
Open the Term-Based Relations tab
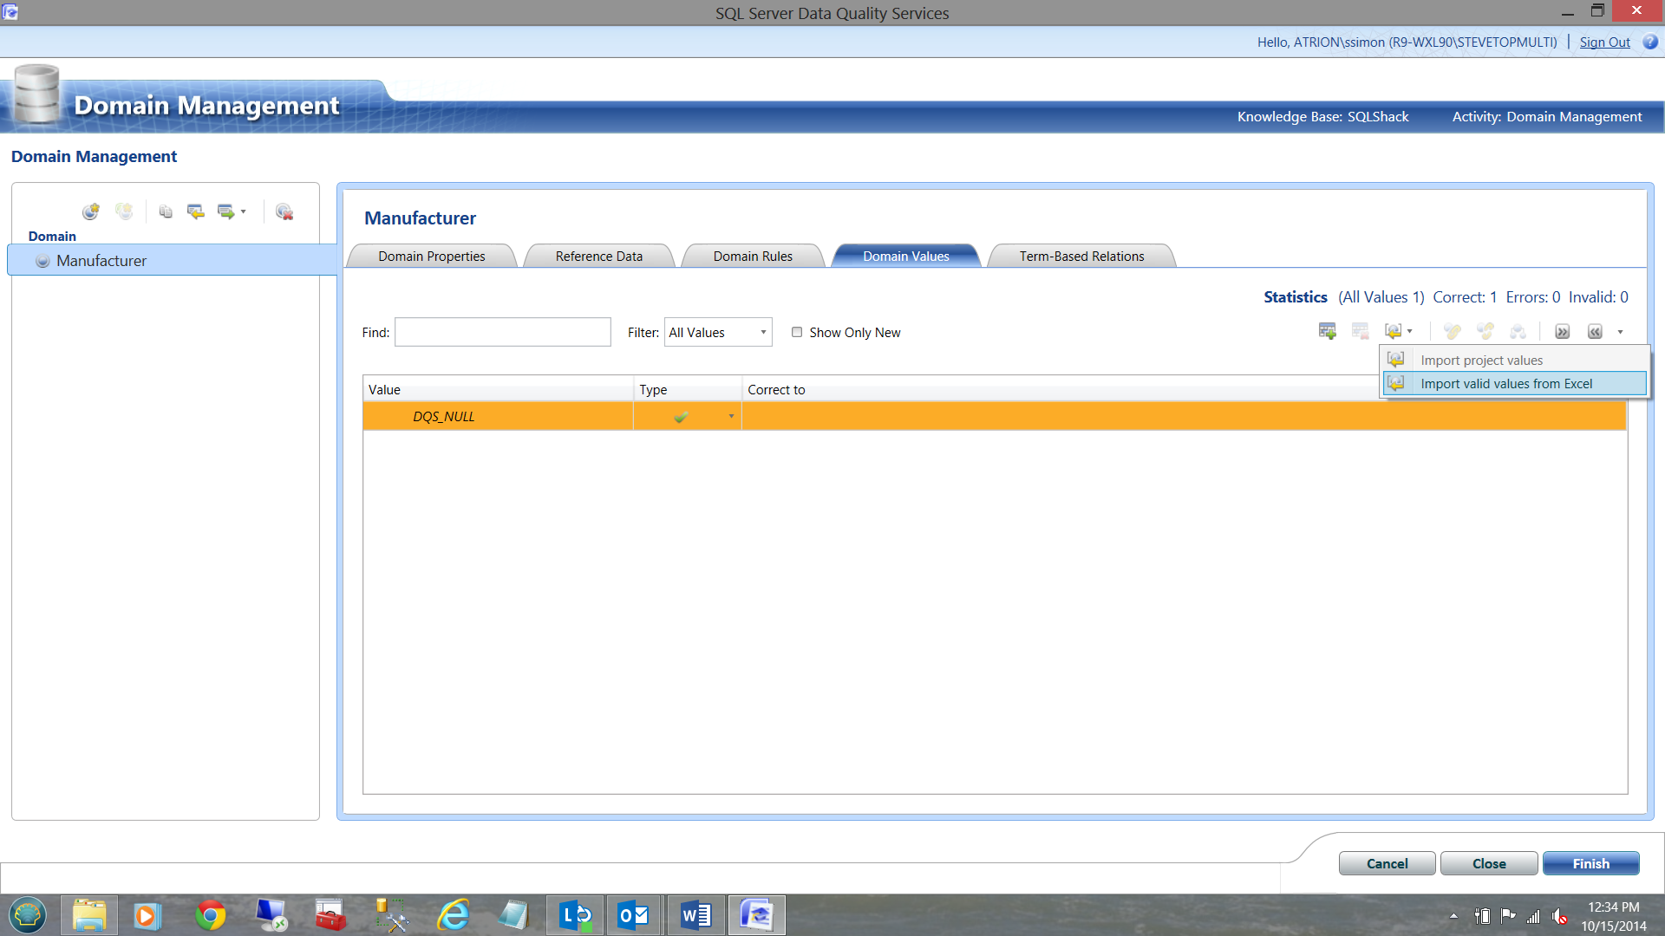click(1081, 257)
